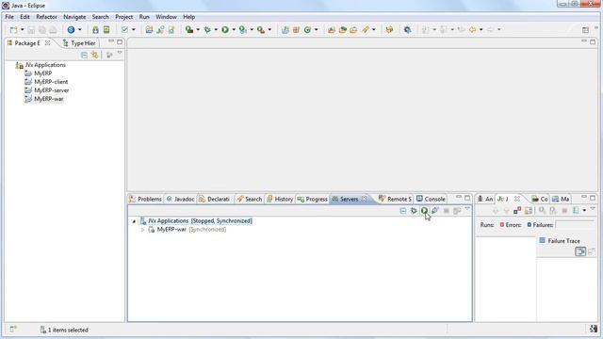Click the Failure Trace label
Screen dimensions: 603x339
tap(563, 241)
